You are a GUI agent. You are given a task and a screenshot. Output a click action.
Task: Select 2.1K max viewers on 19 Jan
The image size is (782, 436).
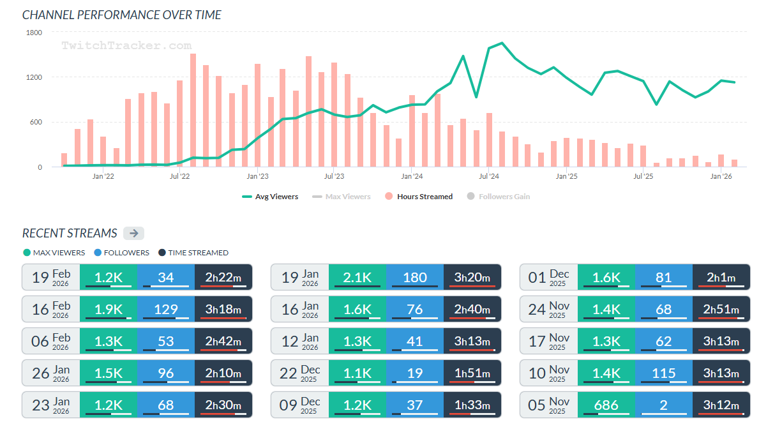(357, 277)
